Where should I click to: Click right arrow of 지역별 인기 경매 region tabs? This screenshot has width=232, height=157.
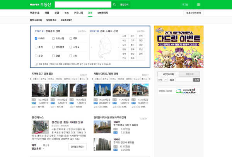[88, 79]
